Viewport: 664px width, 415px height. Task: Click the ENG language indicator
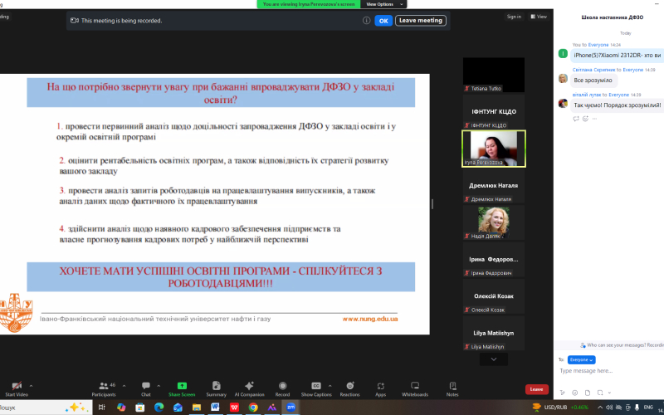pos(648,408)
